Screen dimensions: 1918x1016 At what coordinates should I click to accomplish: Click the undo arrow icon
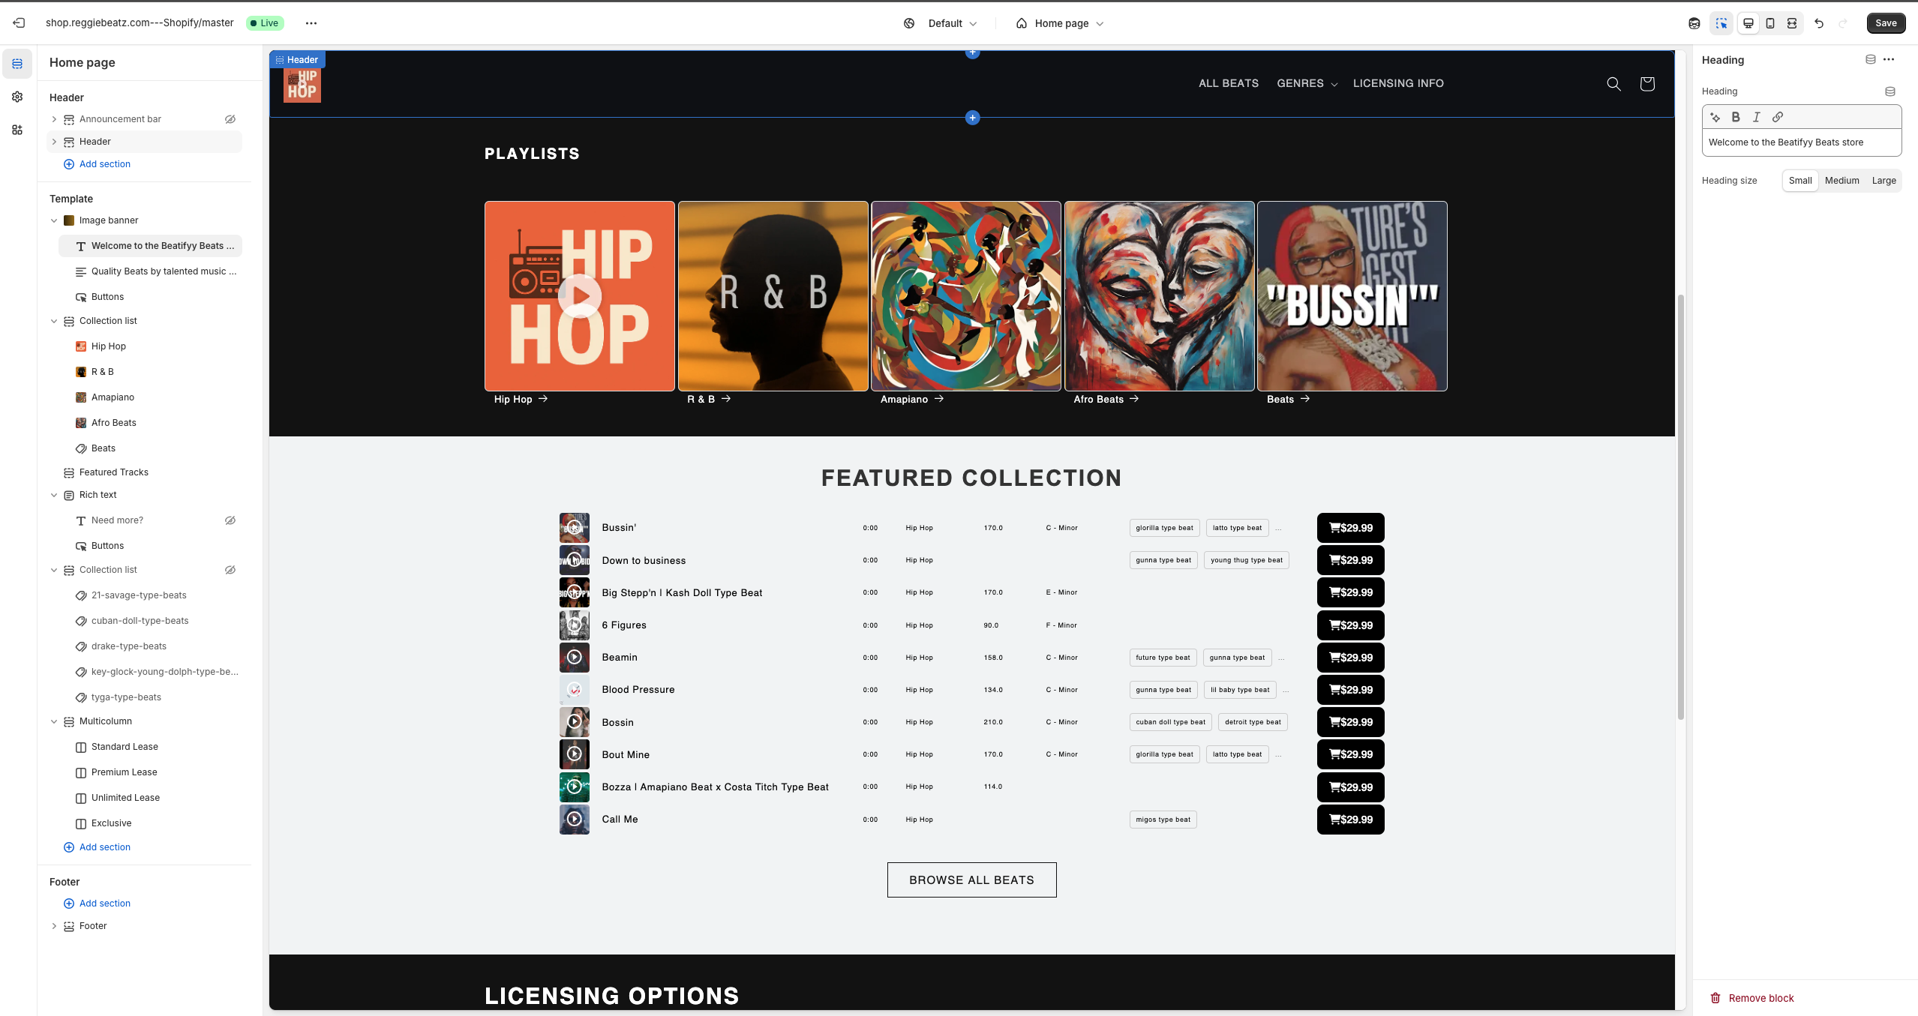(x=1820, y=23)
